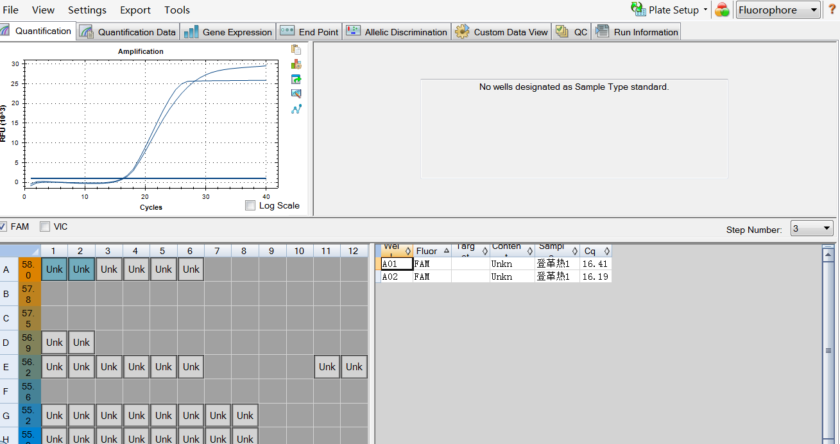Open the Step Number dropdown
Viewport: 840px width, 444px height.
point(812,228)
